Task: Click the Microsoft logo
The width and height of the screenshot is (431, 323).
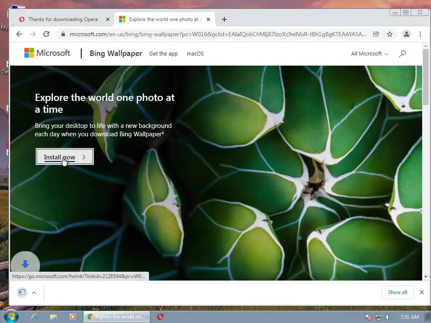Action: [x=47, y=53]
